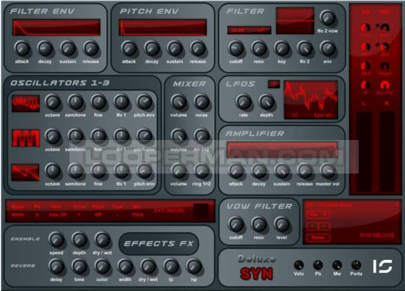Adjust the LFO rate knob

tap(244, 102)
